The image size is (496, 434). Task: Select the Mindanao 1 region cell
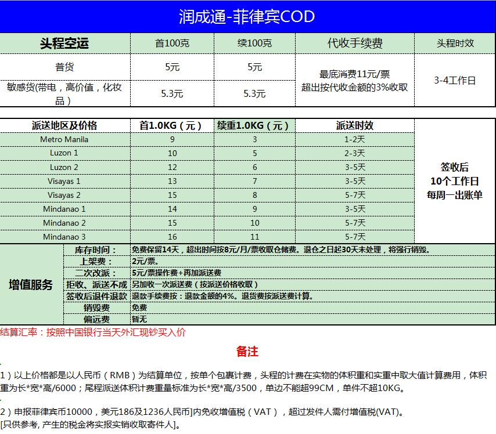64,209
